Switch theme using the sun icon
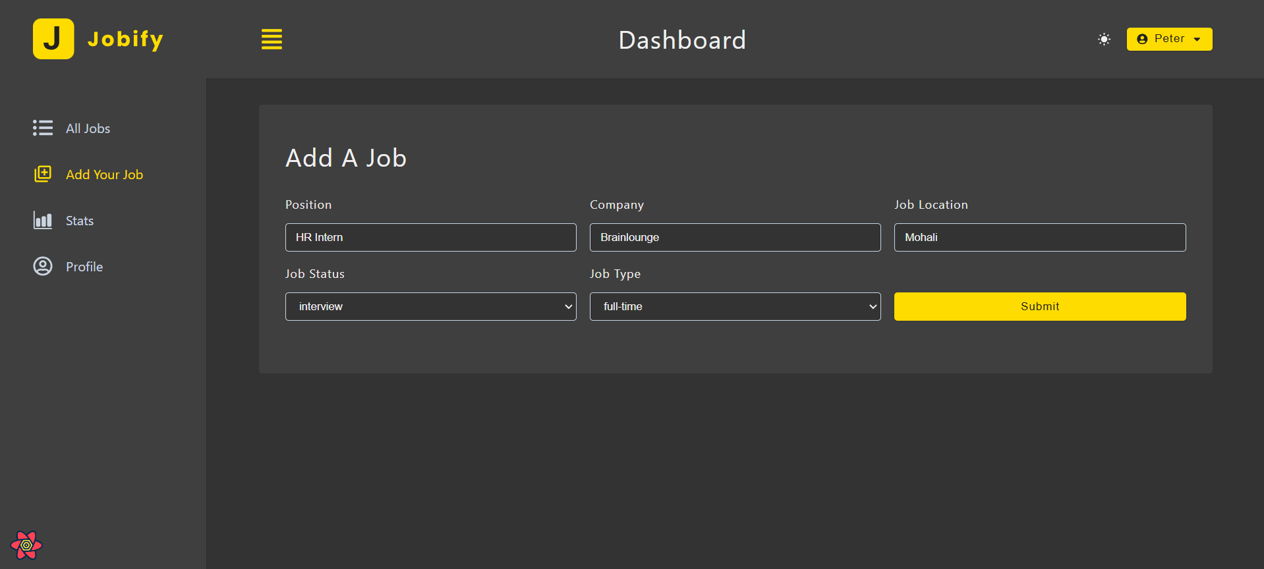The height and width of the screenshot is (569, 1264). pyautogui.click(x=1104, y=39)
